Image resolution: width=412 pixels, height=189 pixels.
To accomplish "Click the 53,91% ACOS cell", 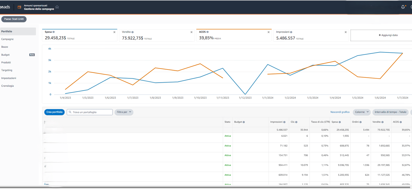I will (406, 156).
